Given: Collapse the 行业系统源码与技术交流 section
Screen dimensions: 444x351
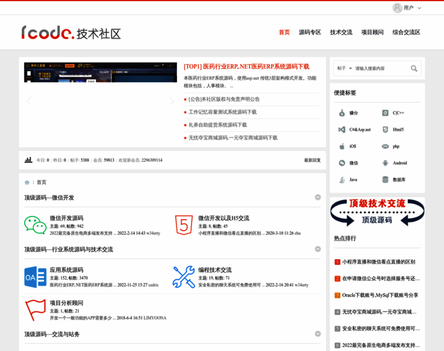Looking at the screenshot, I should 318,249.
